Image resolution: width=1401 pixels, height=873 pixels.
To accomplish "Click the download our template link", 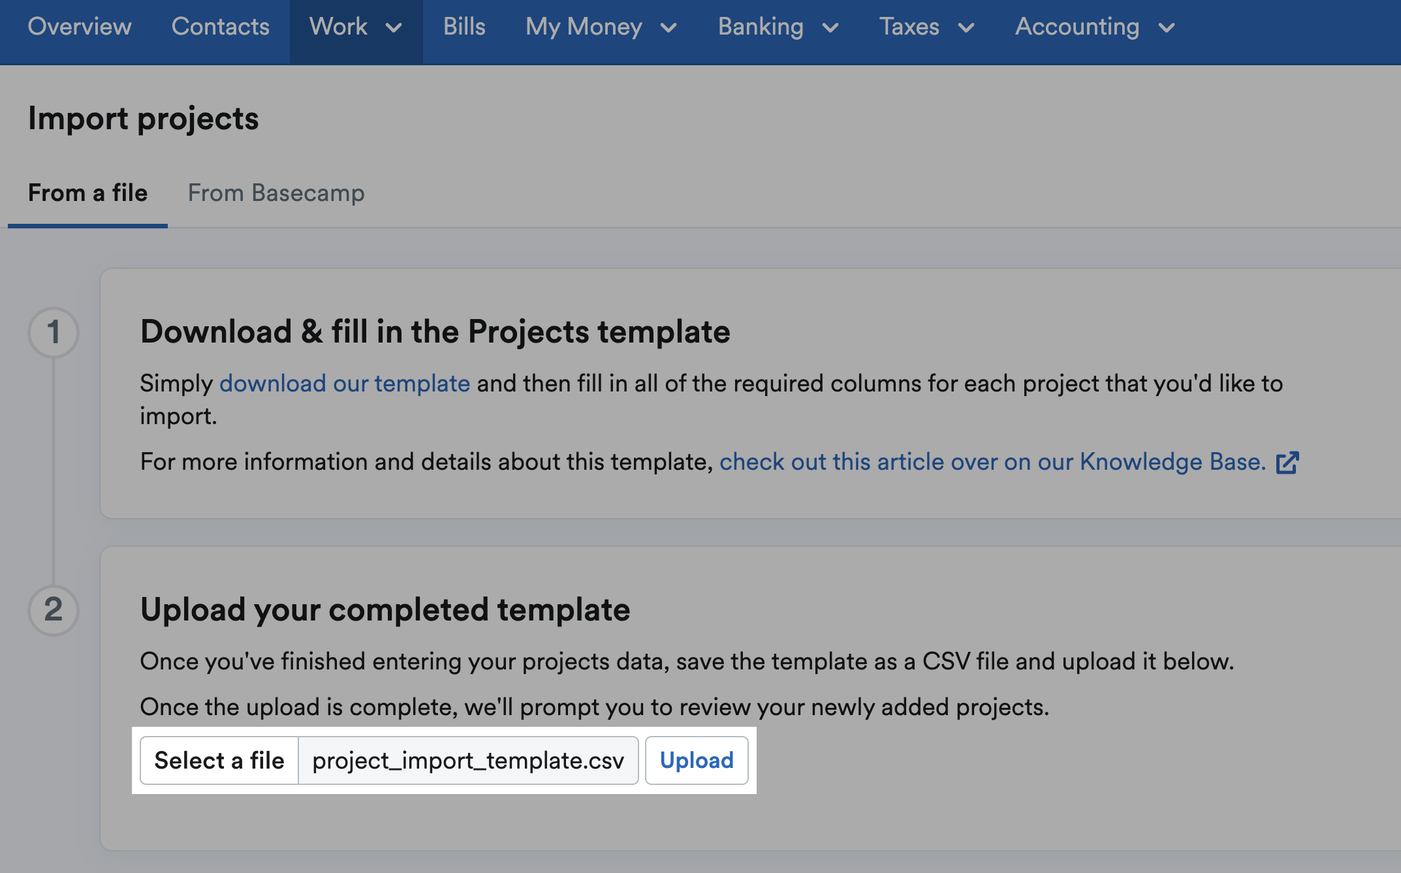I will tap(345, 384).
